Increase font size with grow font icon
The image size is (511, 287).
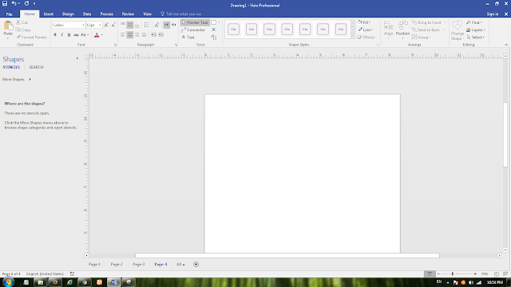pyautogui.click(x=106, y=25)
